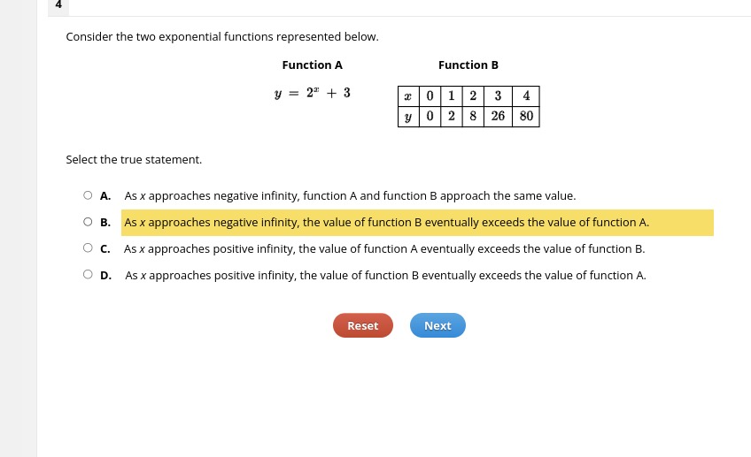Click the table cell showing 26

pos(498,116)
